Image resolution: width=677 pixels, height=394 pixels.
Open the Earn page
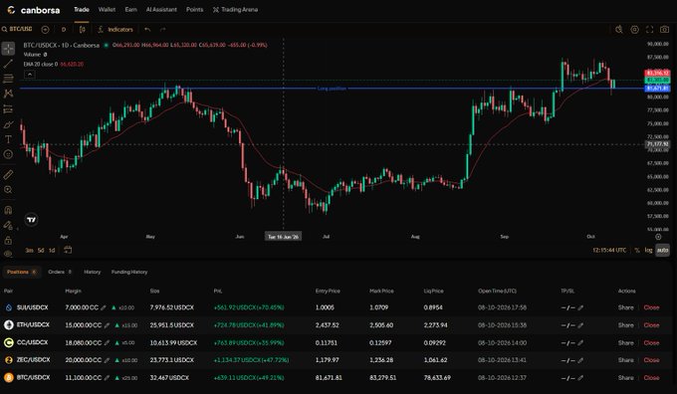tap(130, 10)
